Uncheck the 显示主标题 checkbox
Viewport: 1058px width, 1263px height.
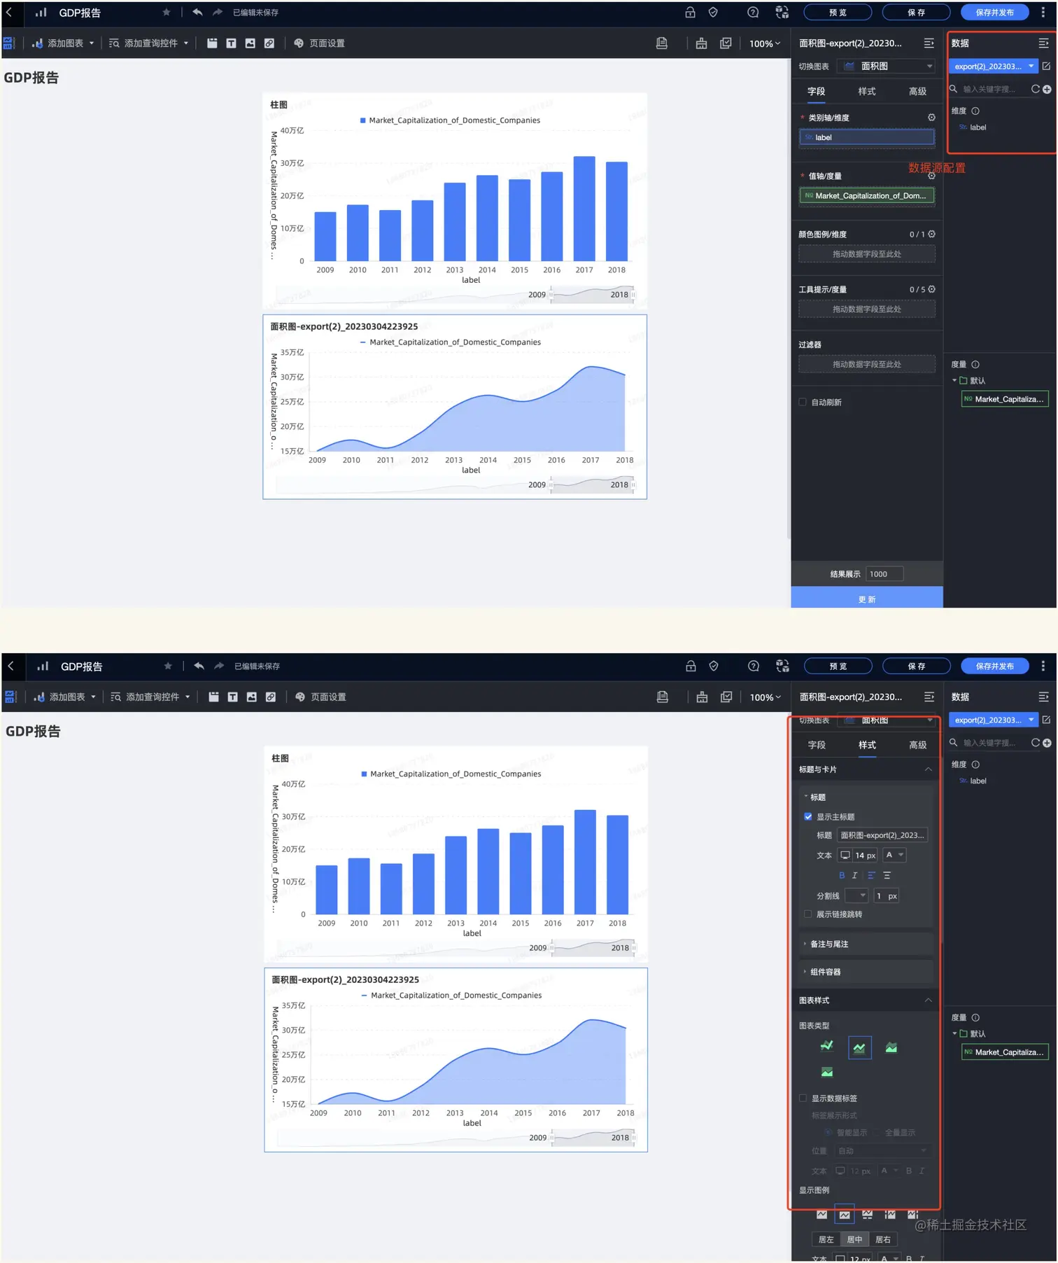(x=808, y=817)
